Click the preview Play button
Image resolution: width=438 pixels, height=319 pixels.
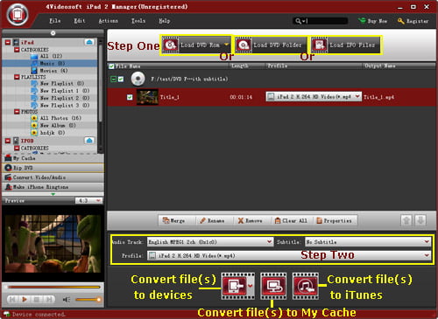pos(25,300)
